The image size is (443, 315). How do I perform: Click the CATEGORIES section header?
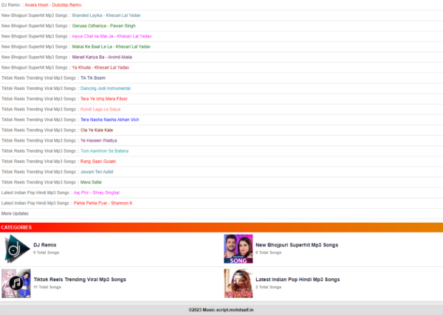click(221, 227)
